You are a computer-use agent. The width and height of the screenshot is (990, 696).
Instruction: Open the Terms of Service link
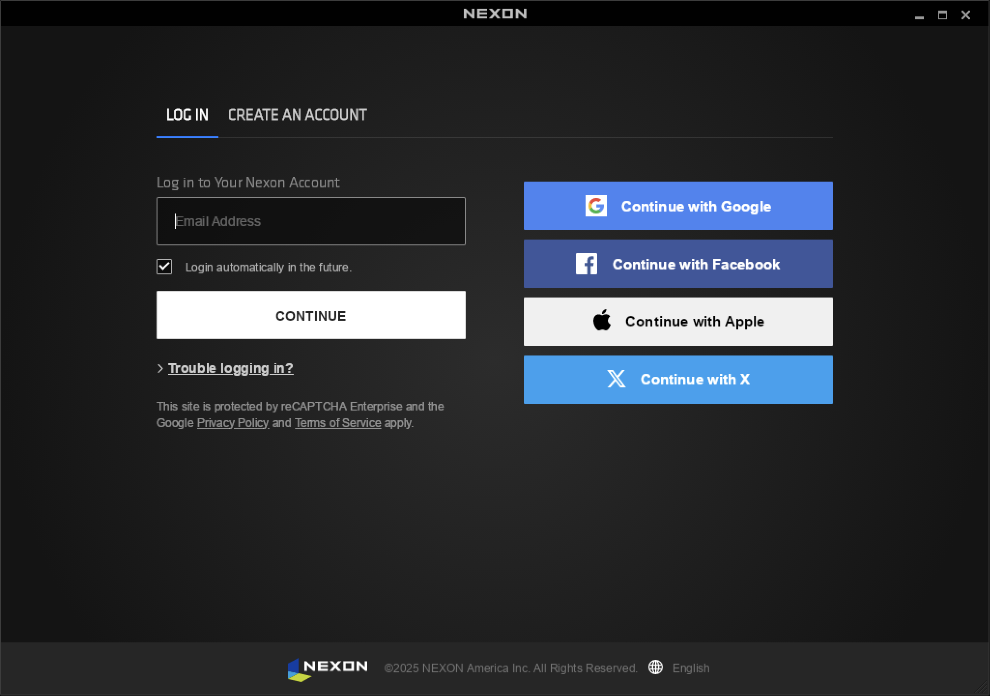[337, 423]
